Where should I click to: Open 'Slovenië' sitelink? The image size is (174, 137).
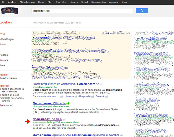[100, 96]
